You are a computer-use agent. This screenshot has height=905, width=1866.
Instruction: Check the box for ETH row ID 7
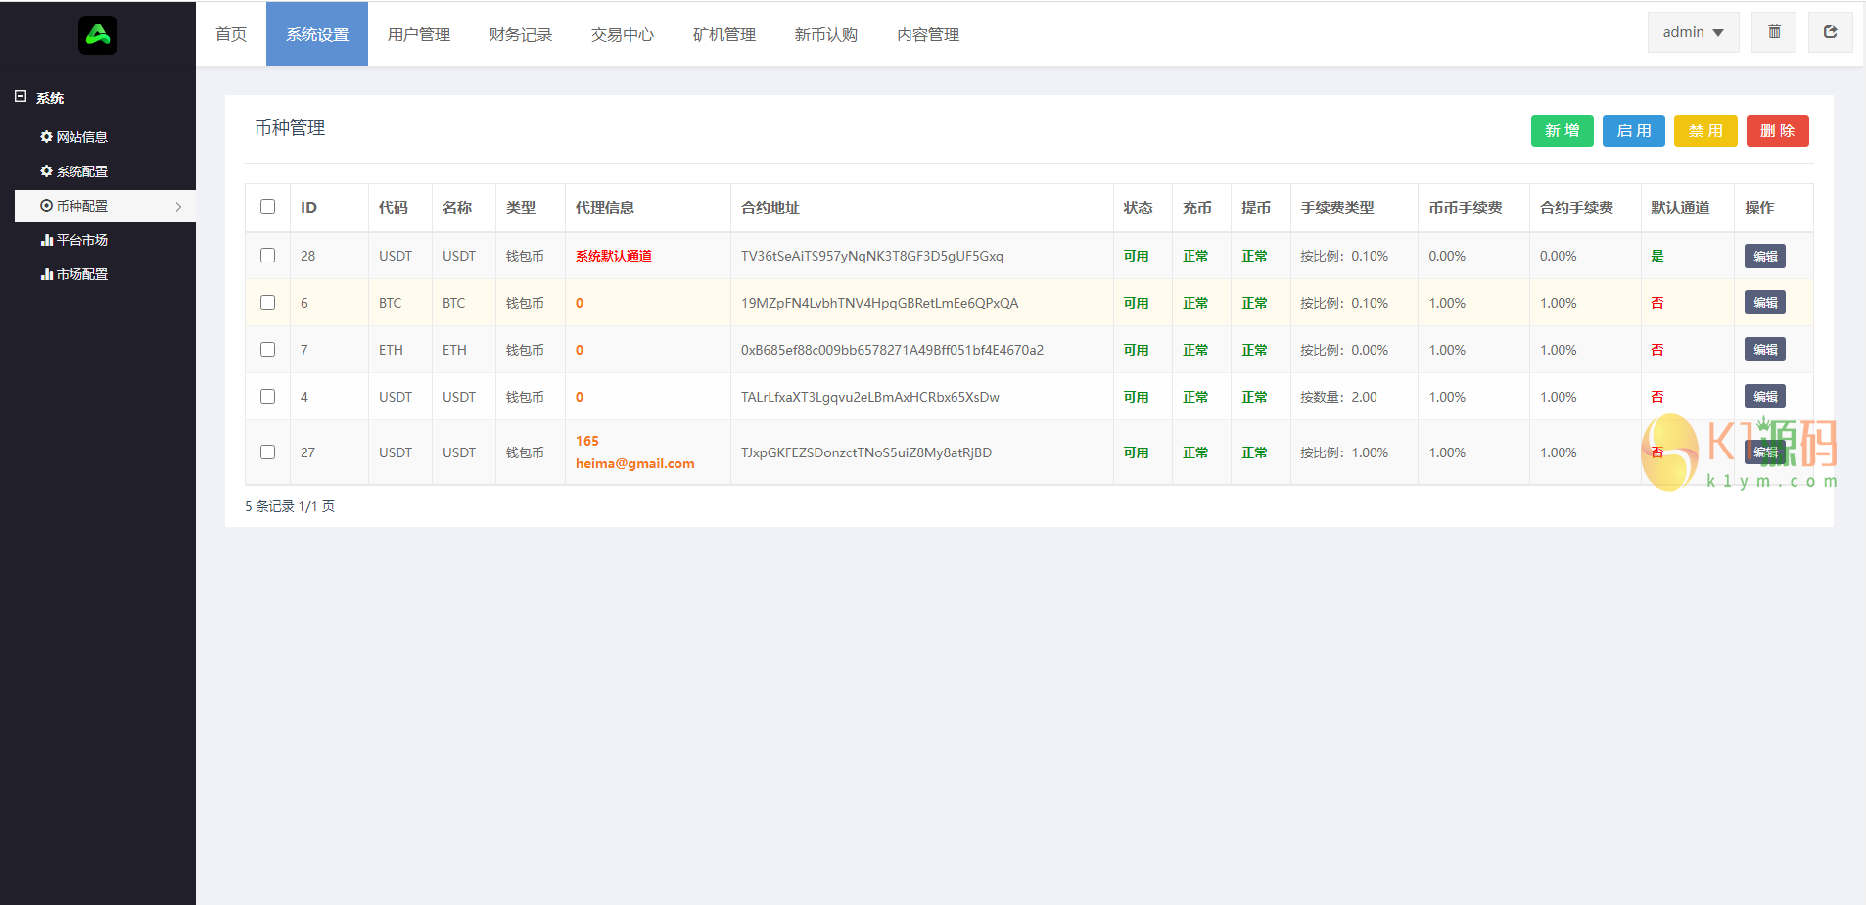click(x=267, y=350)
